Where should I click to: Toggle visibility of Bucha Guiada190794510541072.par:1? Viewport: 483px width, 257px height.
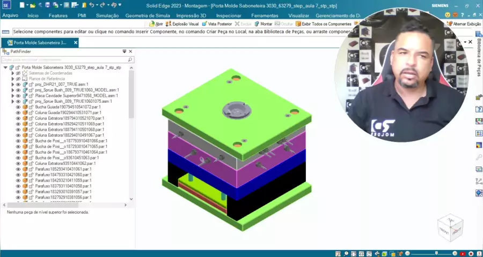click(18, 107)
